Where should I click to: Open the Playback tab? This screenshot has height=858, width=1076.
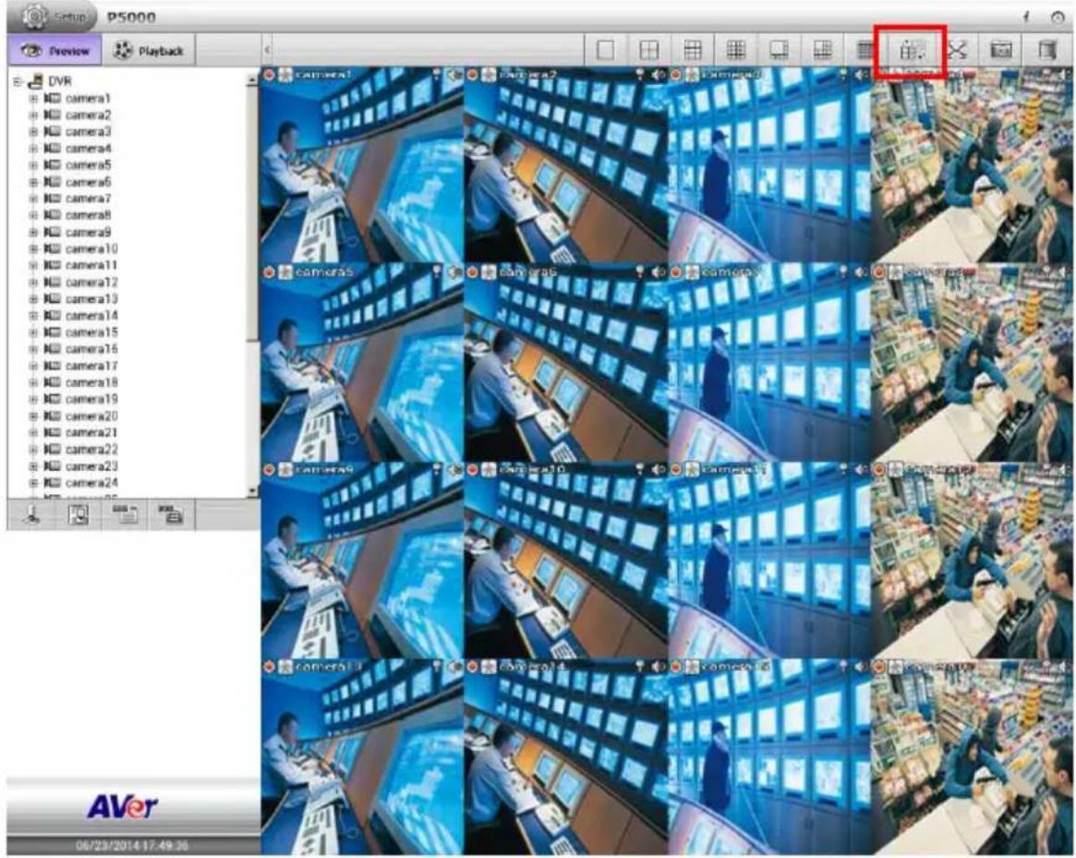click(148, 51)
